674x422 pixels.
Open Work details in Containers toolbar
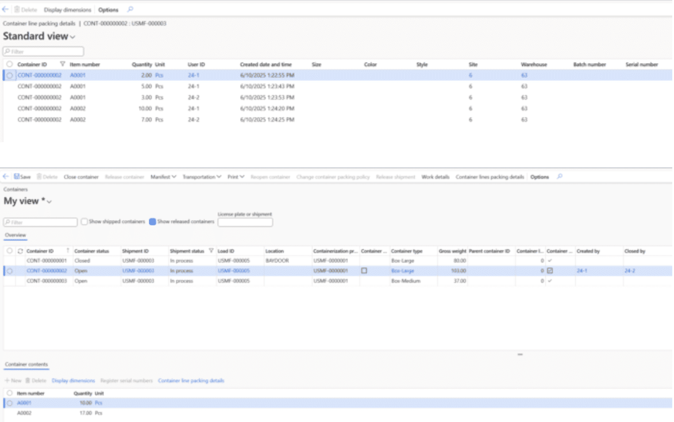(x=435, y=177)
